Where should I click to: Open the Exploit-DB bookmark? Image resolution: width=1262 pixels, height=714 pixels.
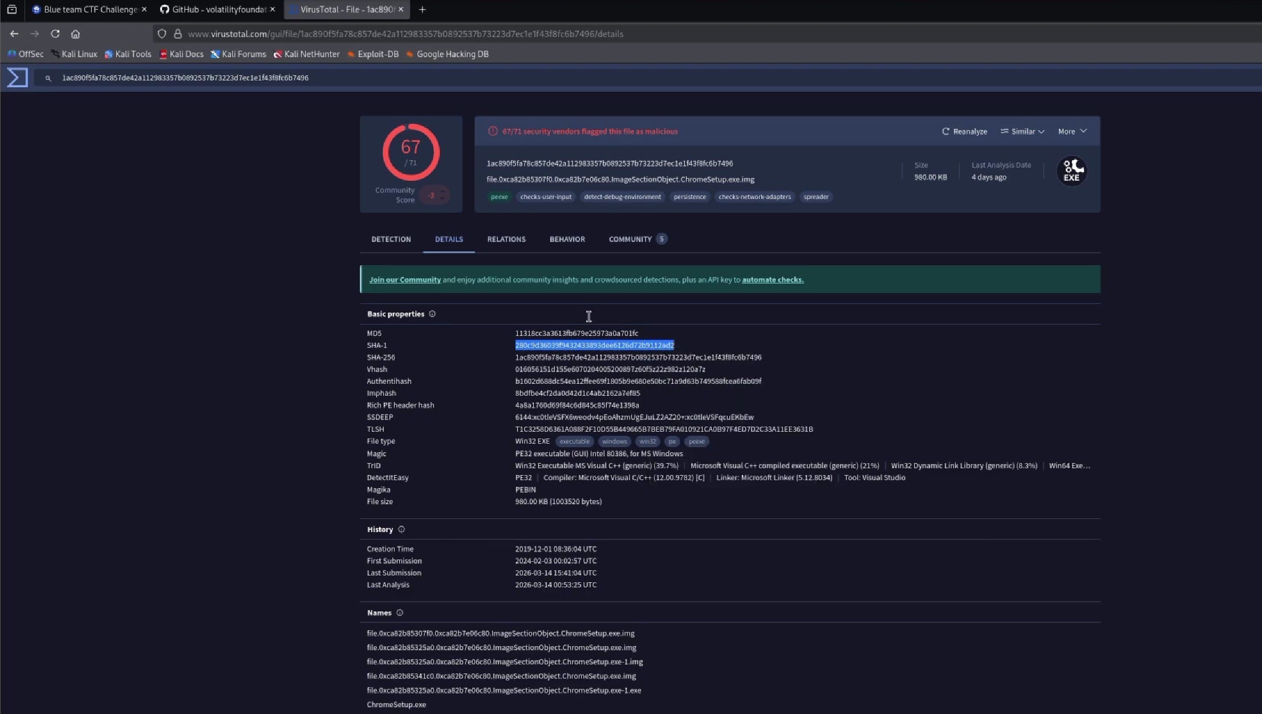[372, 54]
